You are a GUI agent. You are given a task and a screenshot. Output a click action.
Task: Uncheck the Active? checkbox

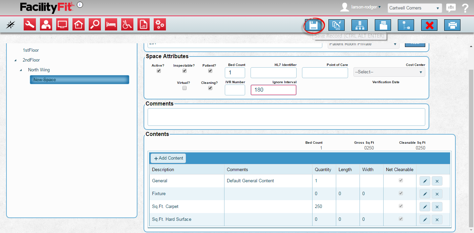tap(159, 71)
